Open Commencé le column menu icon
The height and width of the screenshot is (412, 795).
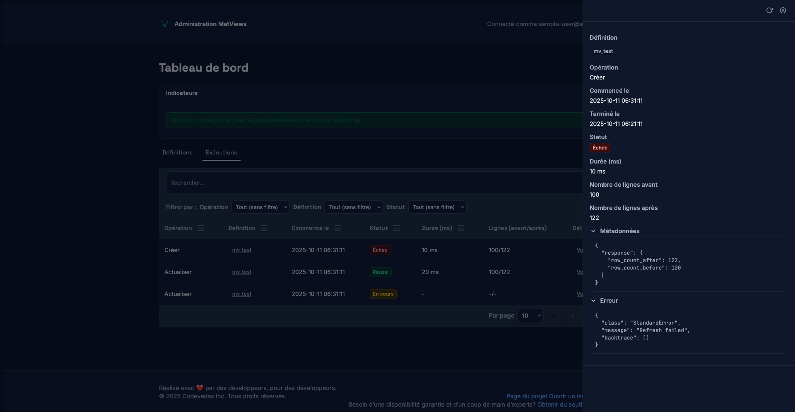[338, 228]
